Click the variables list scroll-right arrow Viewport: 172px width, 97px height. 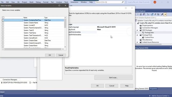point(63,49)
